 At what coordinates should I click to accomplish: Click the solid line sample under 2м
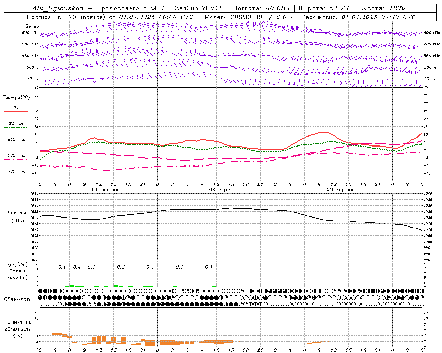coord(16,112)
